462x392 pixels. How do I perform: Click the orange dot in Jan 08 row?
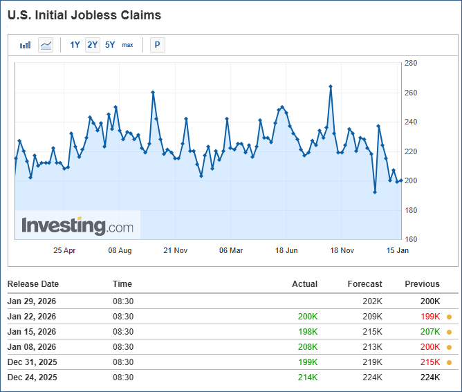click(x=449, y=347)
